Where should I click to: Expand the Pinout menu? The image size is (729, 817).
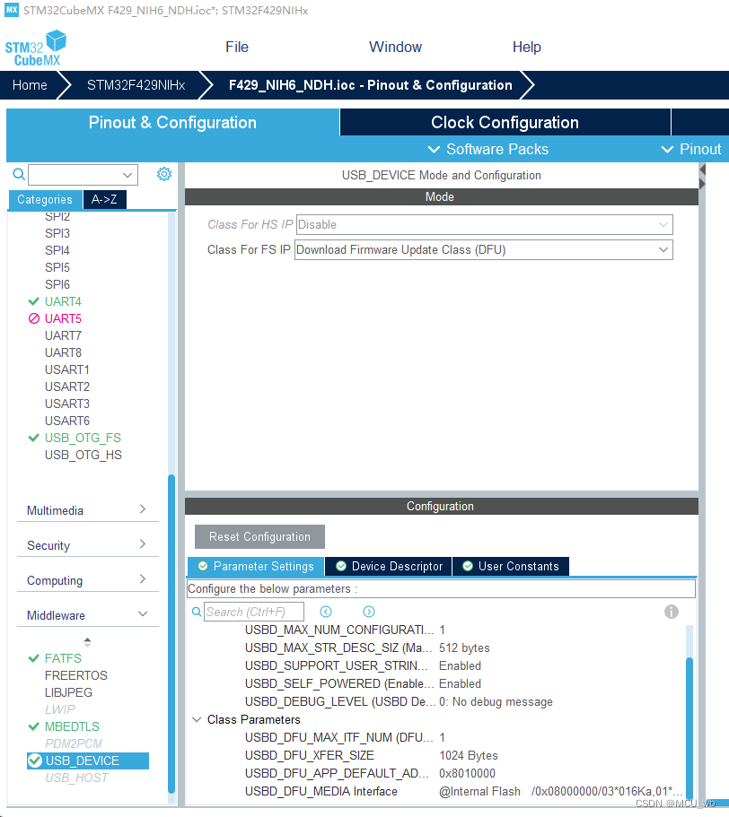pos(691,149)
